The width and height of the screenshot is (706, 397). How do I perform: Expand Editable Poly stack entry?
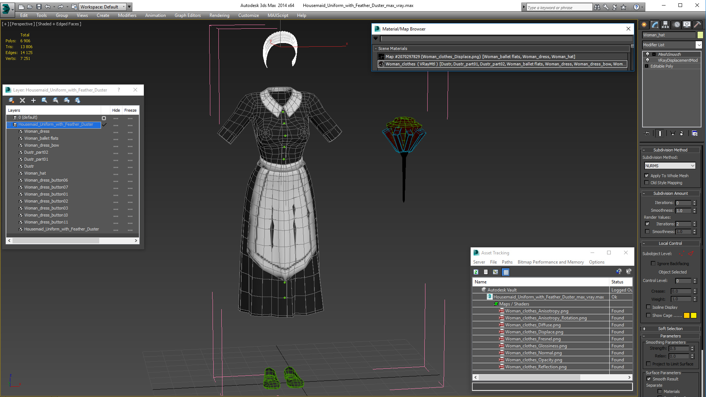[x=647, y=66]
